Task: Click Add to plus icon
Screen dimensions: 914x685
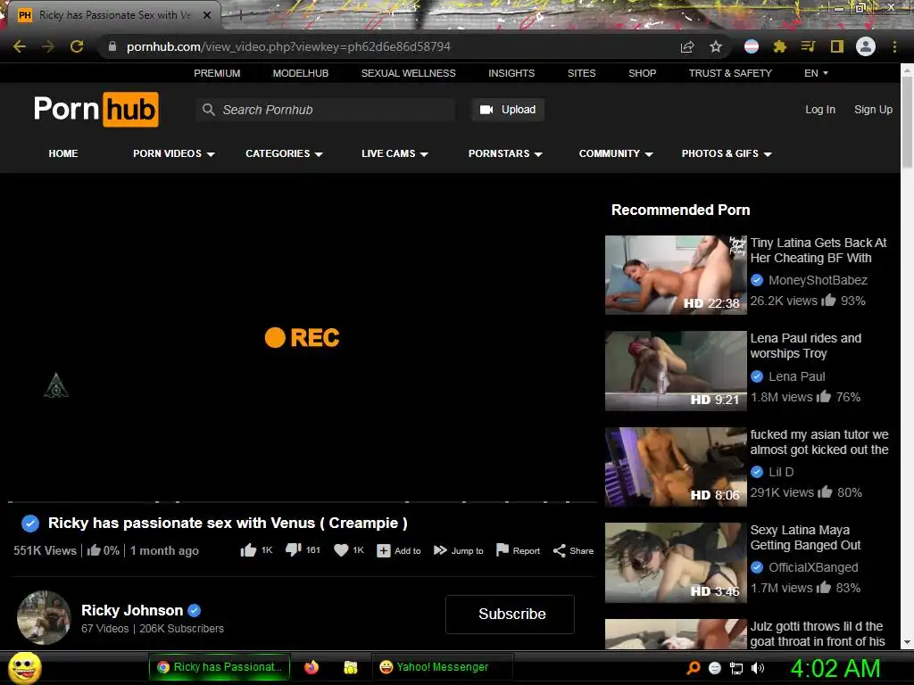Action: [384, 551]
